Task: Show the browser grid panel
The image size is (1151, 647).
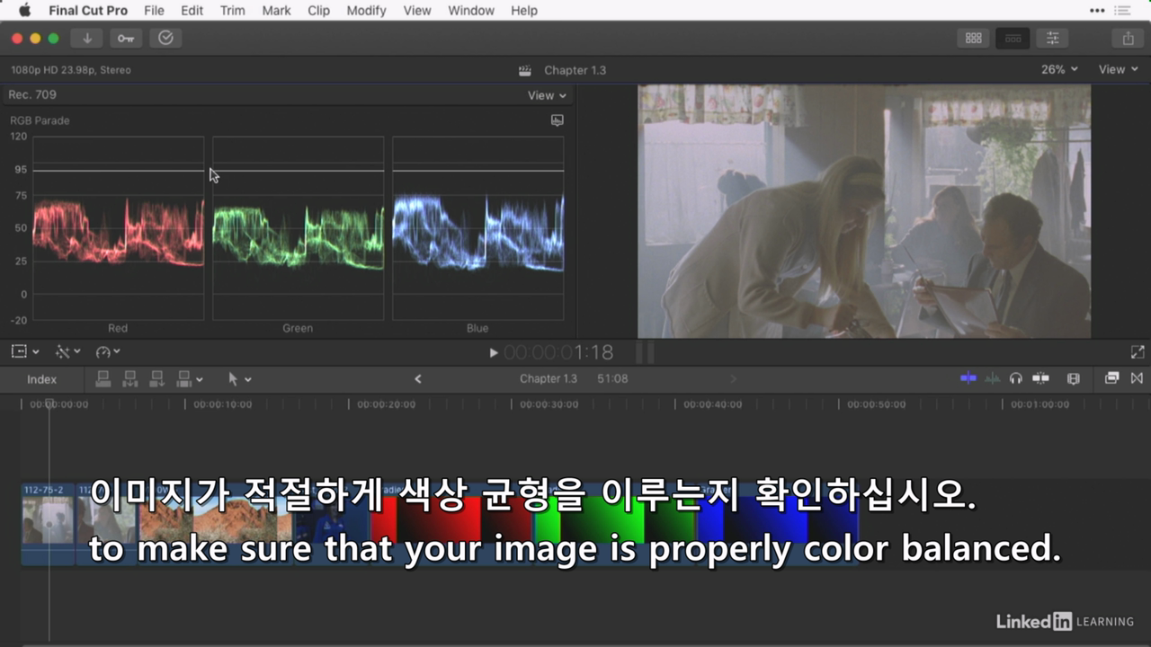Action: click(973, 39)
